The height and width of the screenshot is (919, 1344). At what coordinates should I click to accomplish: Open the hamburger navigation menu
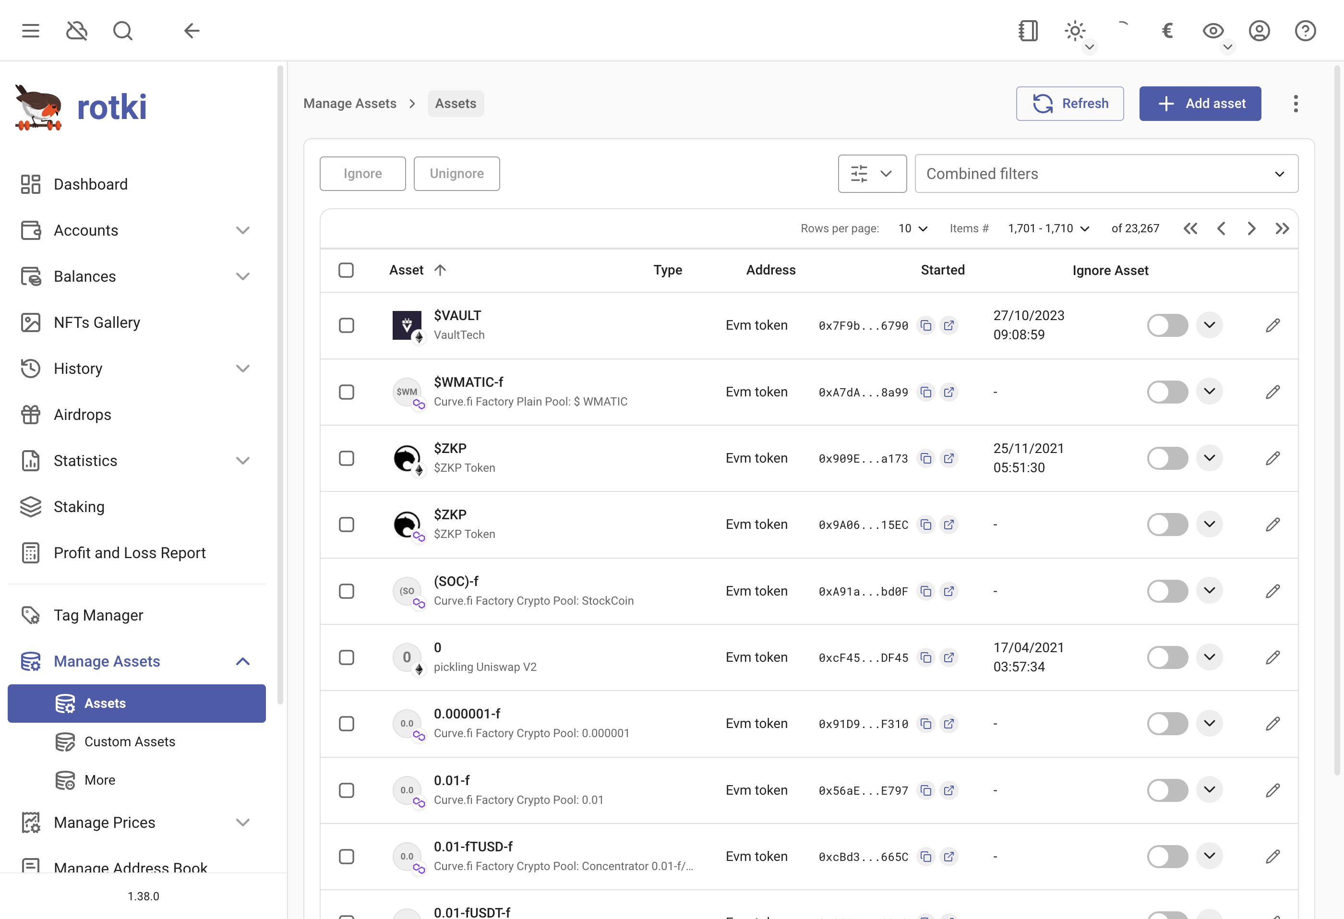(31, 31)
